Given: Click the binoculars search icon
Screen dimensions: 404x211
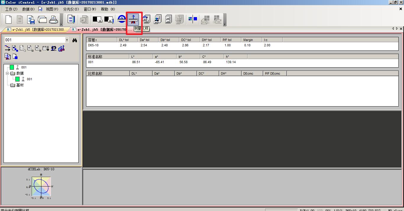Looking at the screenshot, I should 75,40.
